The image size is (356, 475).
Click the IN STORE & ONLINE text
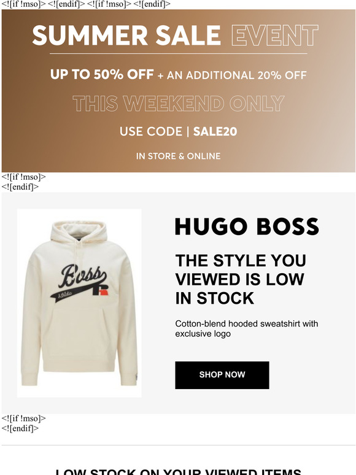(x=178, y=156)
